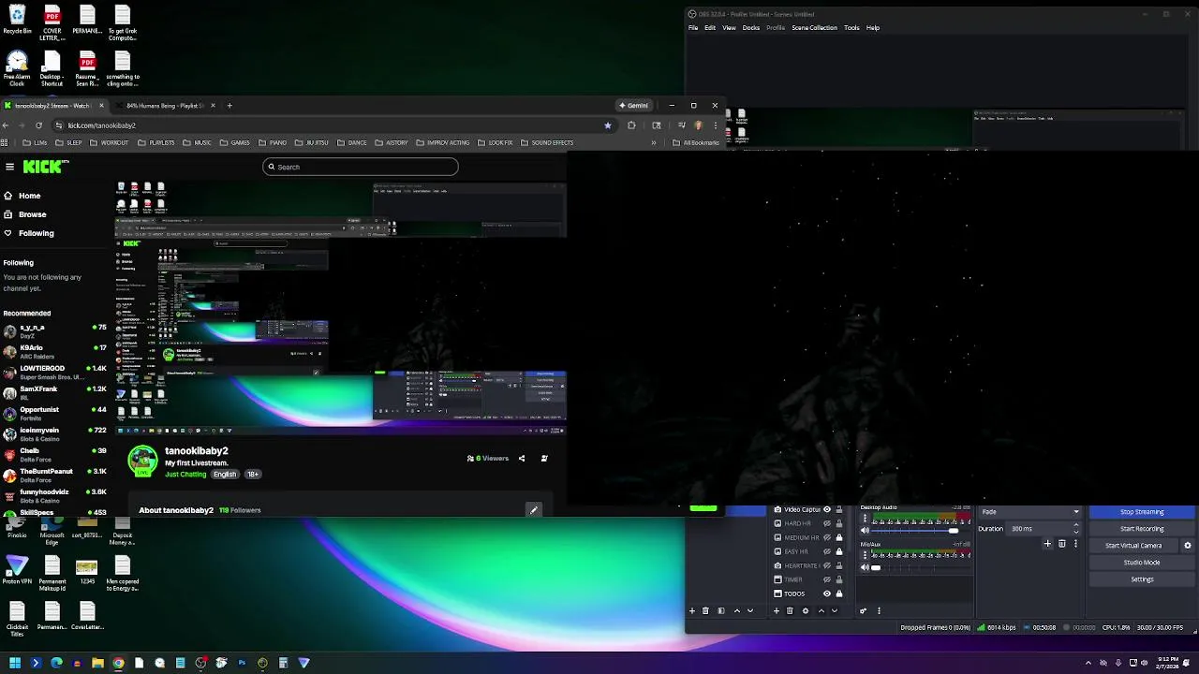Click Start Virtual Camera in OBS
Viewport: 1199px width, 674px height.
tap(1133, 546)
